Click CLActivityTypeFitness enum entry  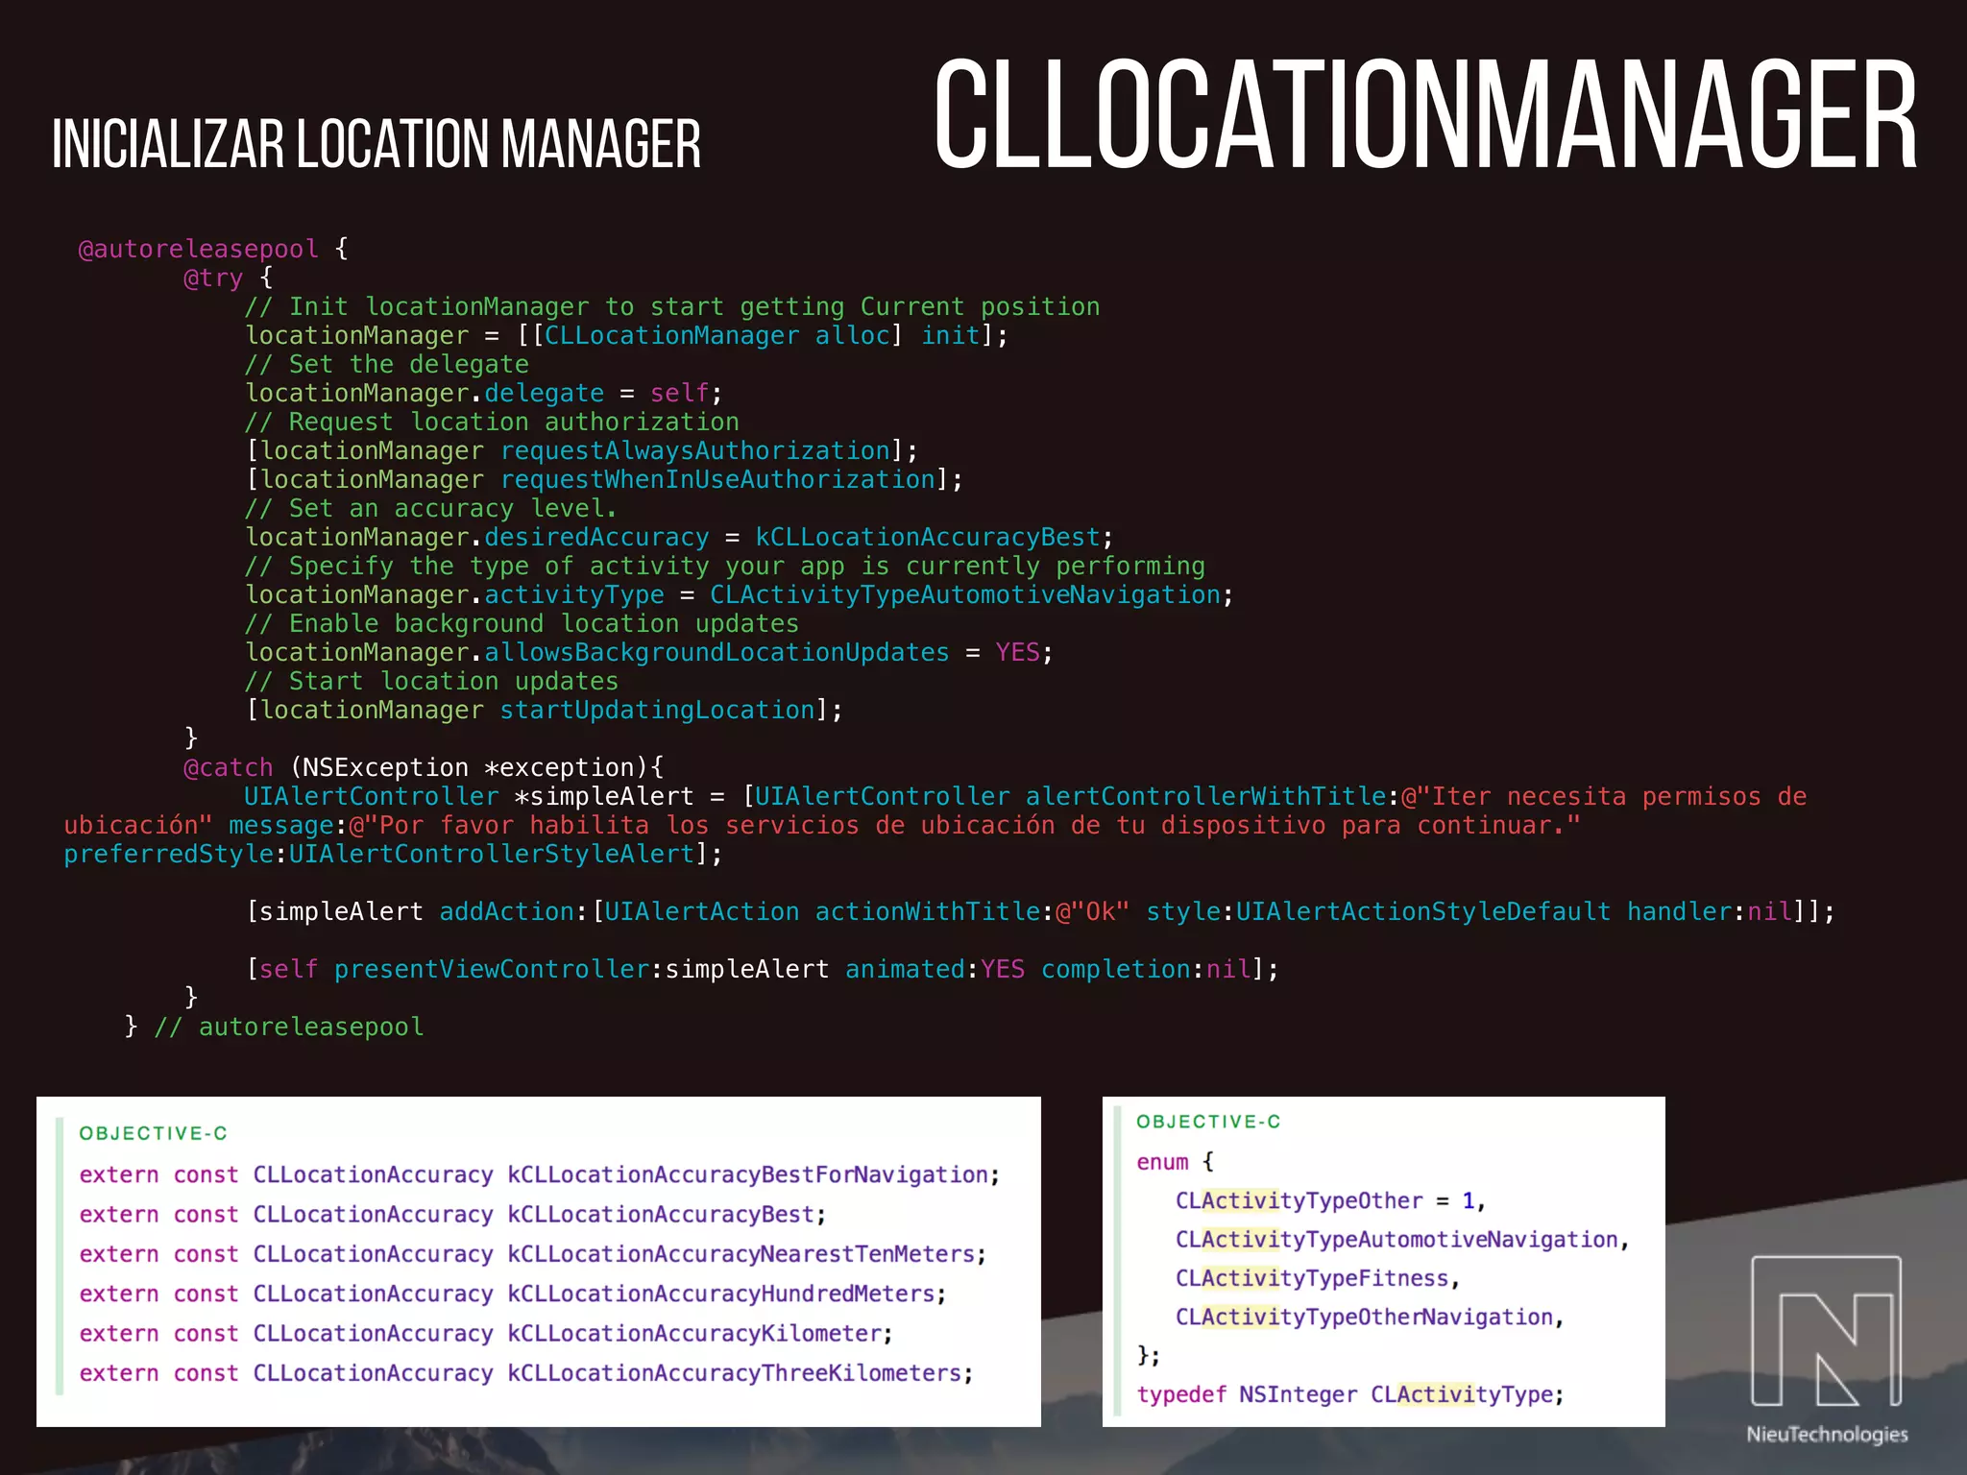pyautogui.click(x=1312, y=1278)
